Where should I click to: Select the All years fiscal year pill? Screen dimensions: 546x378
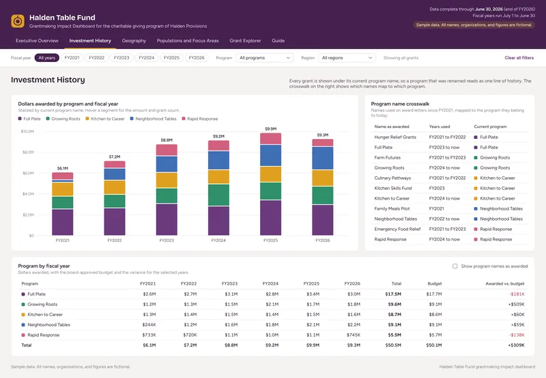[x=46, y=58]
